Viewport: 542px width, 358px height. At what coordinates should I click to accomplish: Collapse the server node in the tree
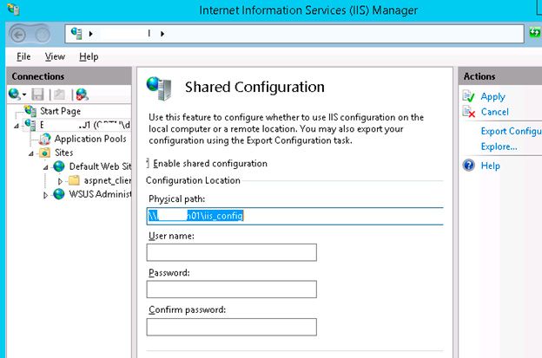coord(17,127)
